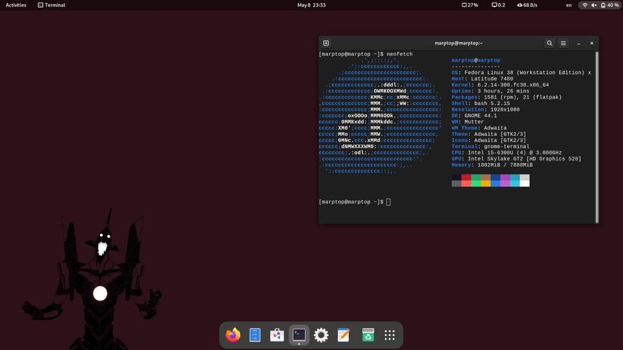623x350 pixels.
Task: Click the Shell: bash 5.2.15 line
Action: click(x=481, y=103)
